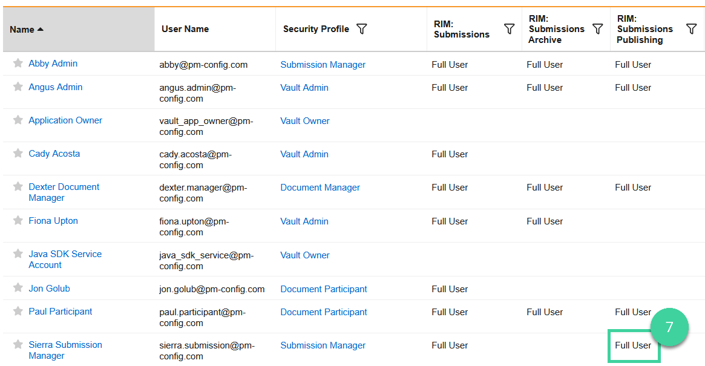Viewport: 705px width, 366px height.
Task: Open Dexter Document Manager link
Action: [64, 192]
